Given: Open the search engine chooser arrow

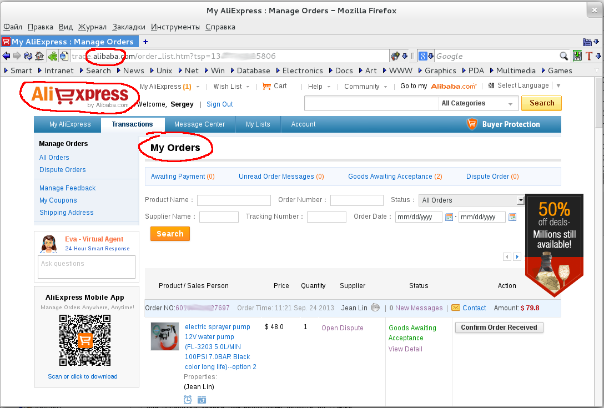Looking at the screenshot, I should [431, 56].
